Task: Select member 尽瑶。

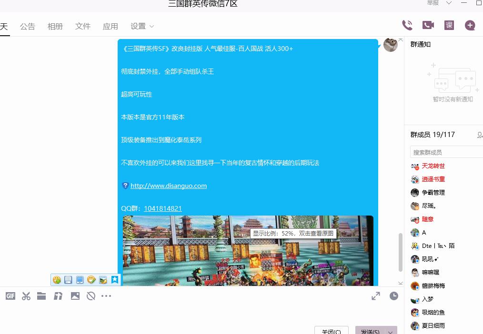Action: click(429, 206)
